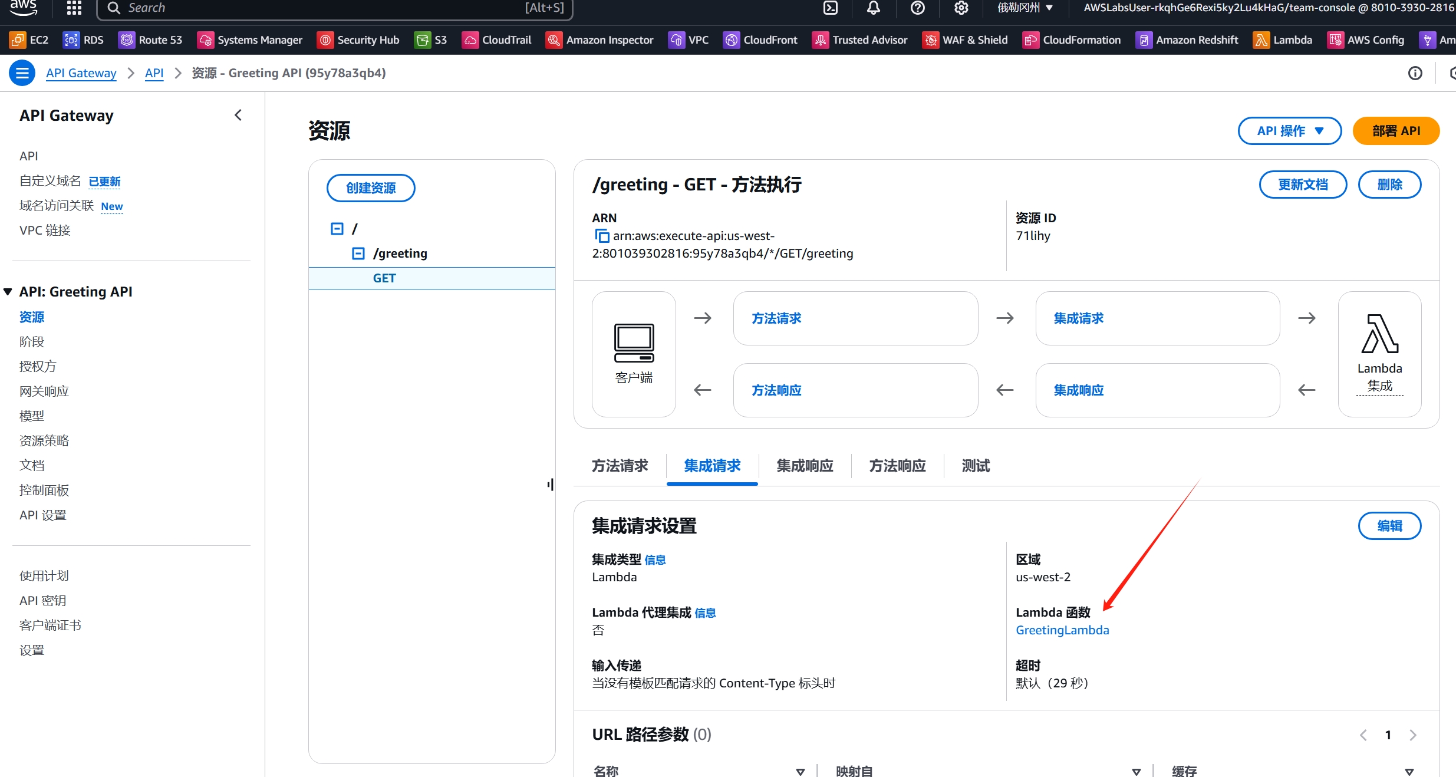Image resolution: width=1456 pixels, height=777 pixels.
Task: Select the 集成请求 tab
Action: click(712, 466)
